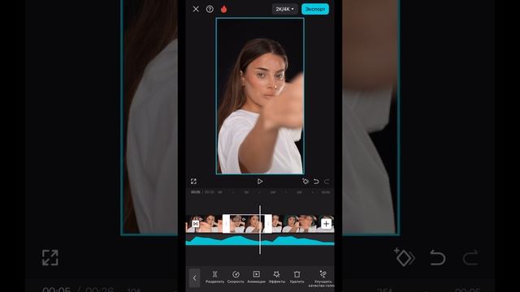
Task: Open the 2K/4K resolution dropdown
Action: tap(284, 9)
